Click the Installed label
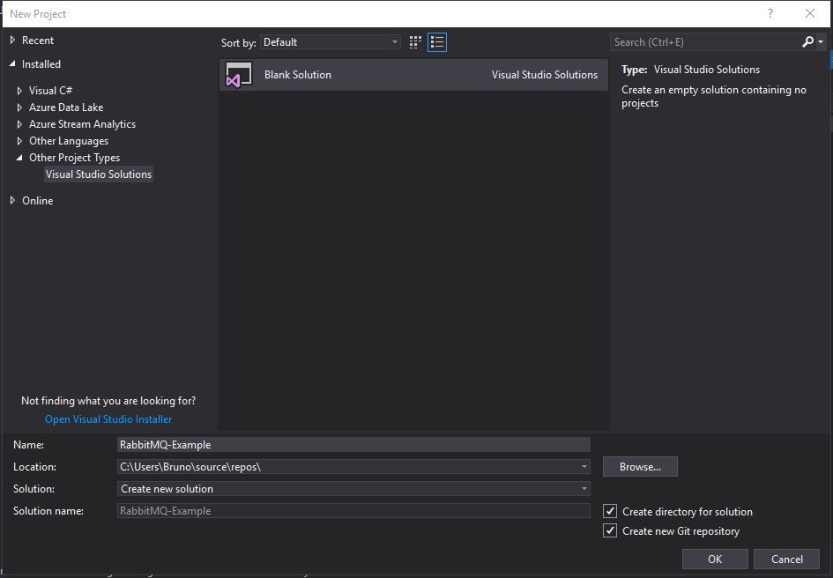 (x=41, y=63)
